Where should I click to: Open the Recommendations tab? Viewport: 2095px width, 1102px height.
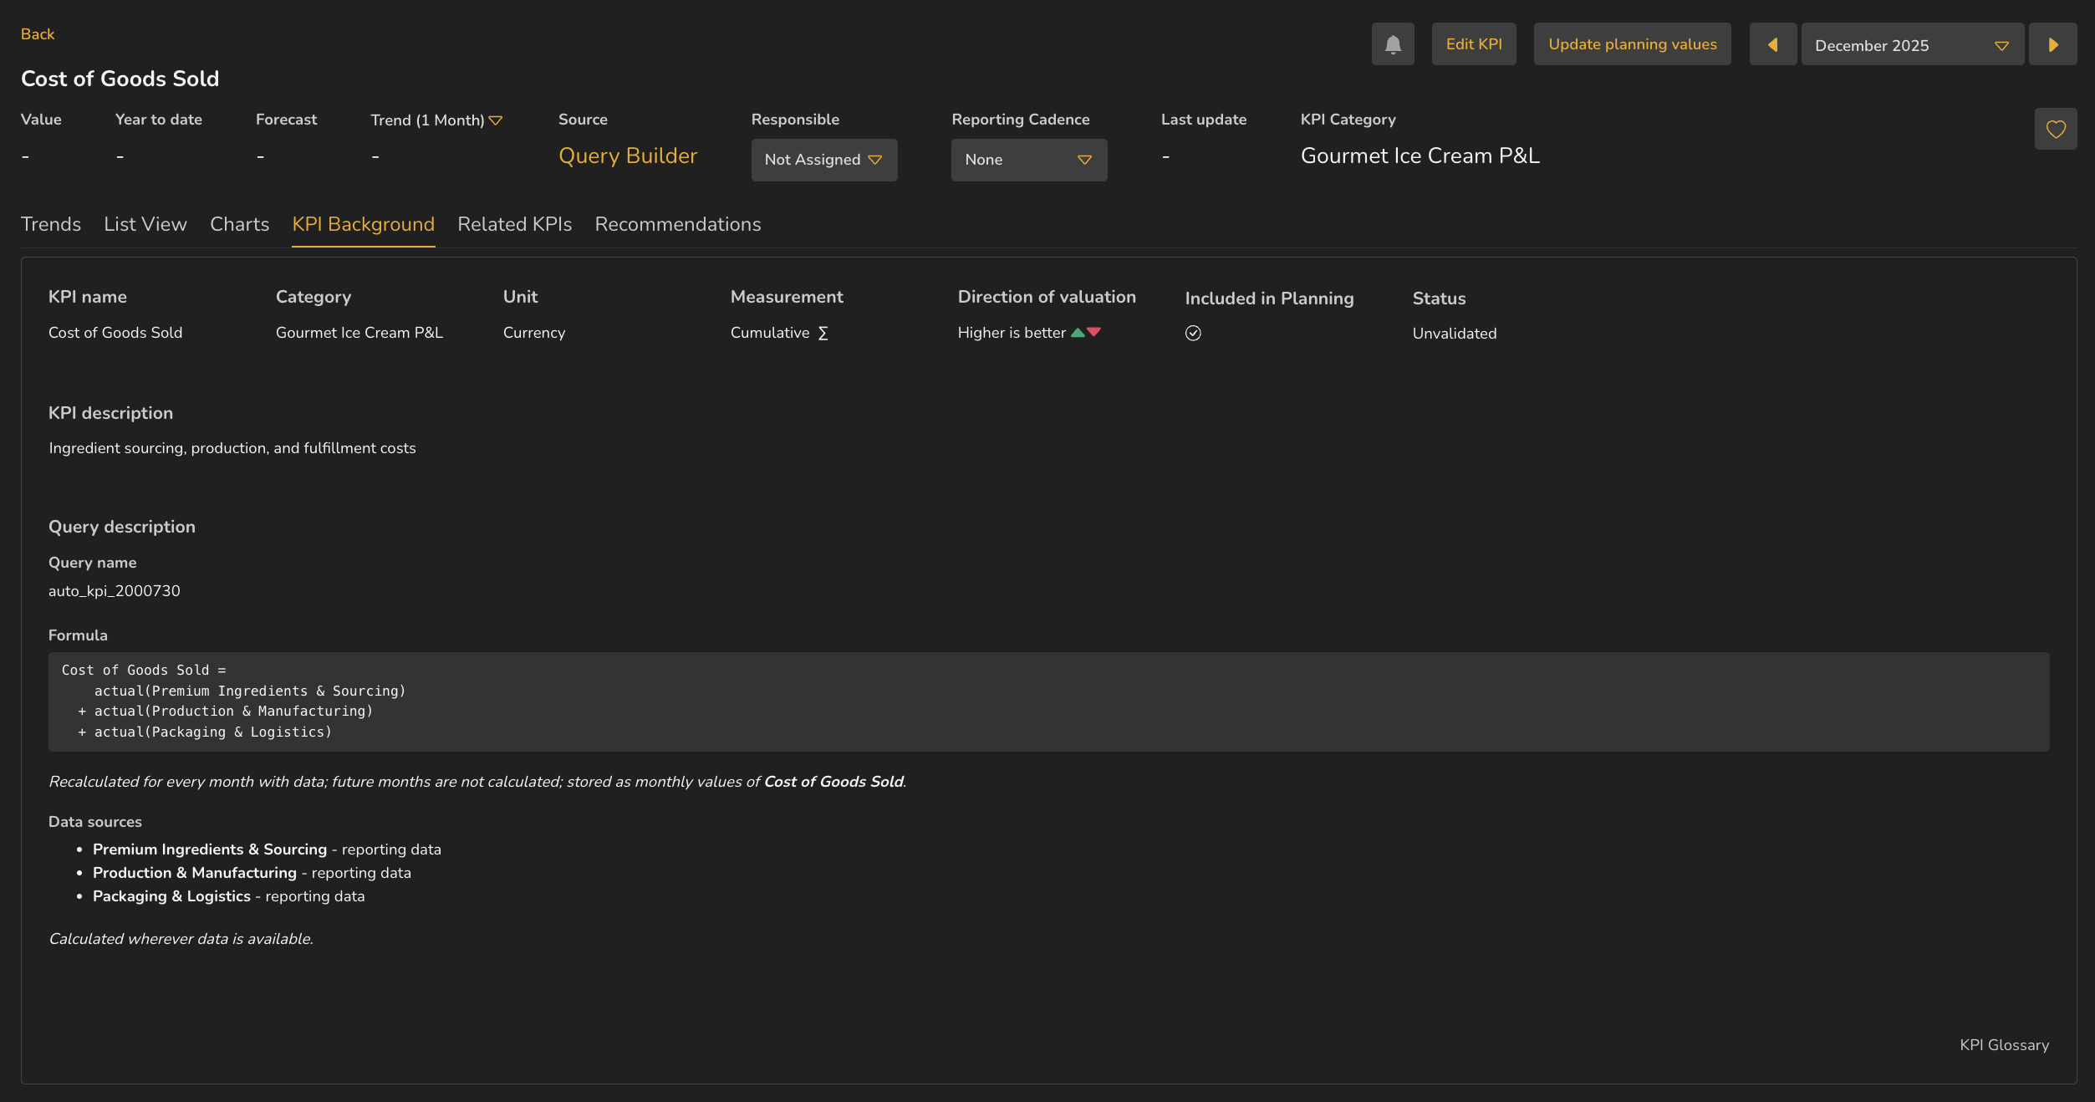(x=678, y=224)
